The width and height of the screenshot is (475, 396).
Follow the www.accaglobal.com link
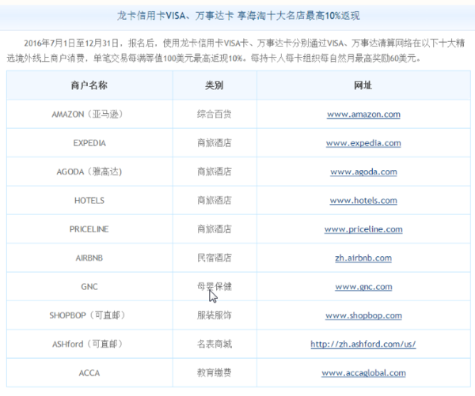tap(363, 373)
